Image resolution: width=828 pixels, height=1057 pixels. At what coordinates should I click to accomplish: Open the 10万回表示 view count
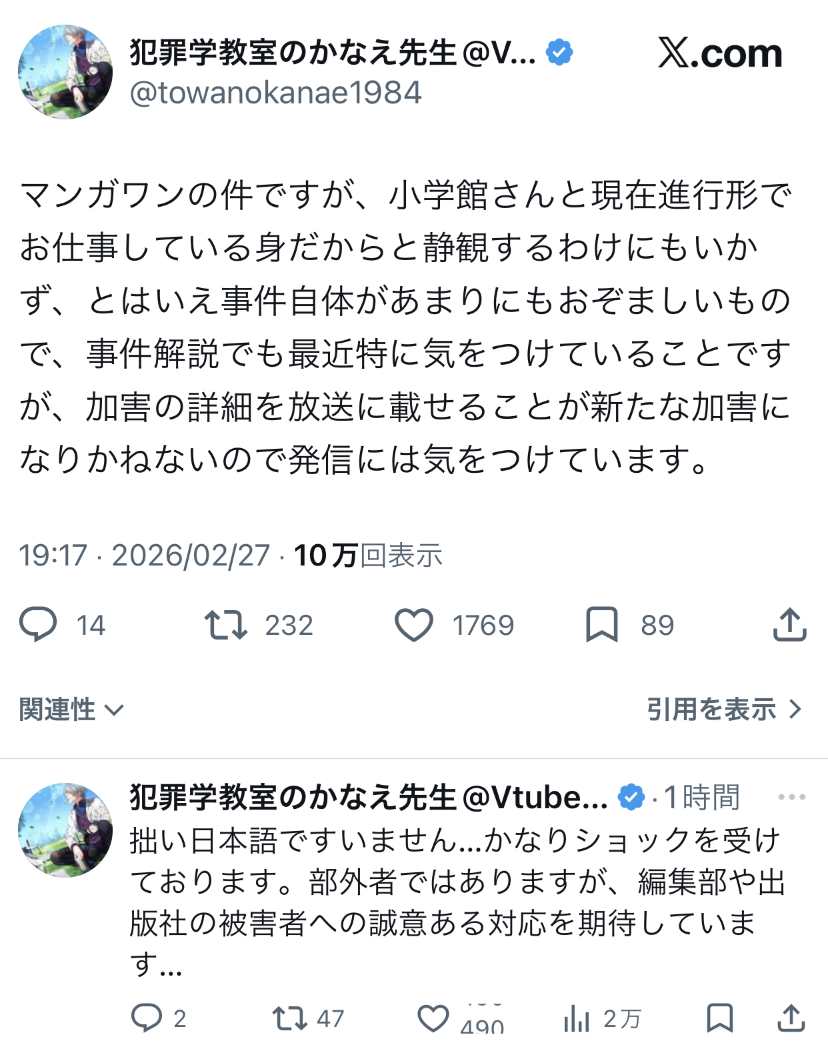pyautogui.click(x=368, y=556)
